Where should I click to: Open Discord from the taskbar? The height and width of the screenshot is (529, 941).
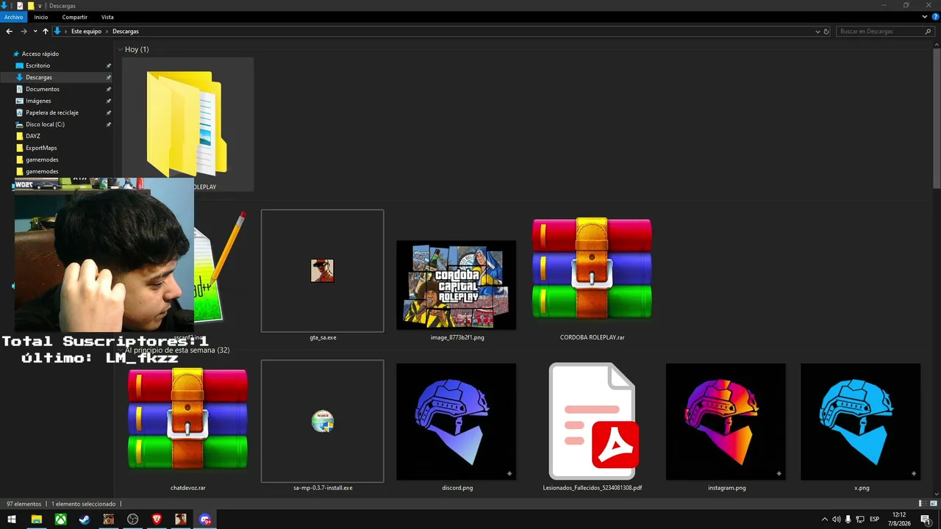(205, 519)
